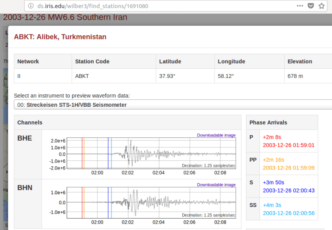
Task: Open the instrument selection dropdown
Action: [x=173, y=105]
